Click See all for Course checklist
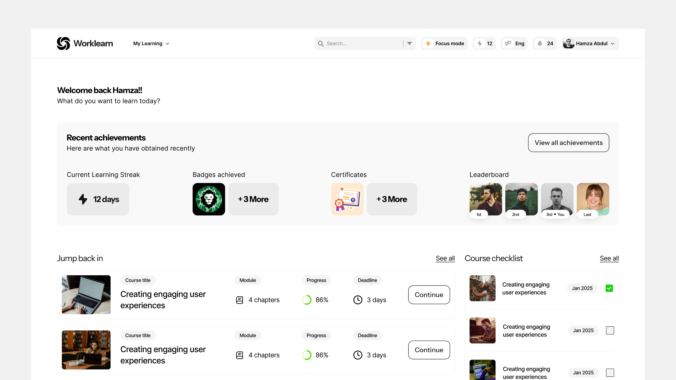Viewport: 676px width, 380px height. tap(609, 258)
